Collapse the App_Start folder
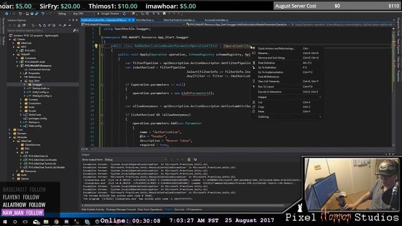This screenshot has width=402, height=226. click(21, 81)
